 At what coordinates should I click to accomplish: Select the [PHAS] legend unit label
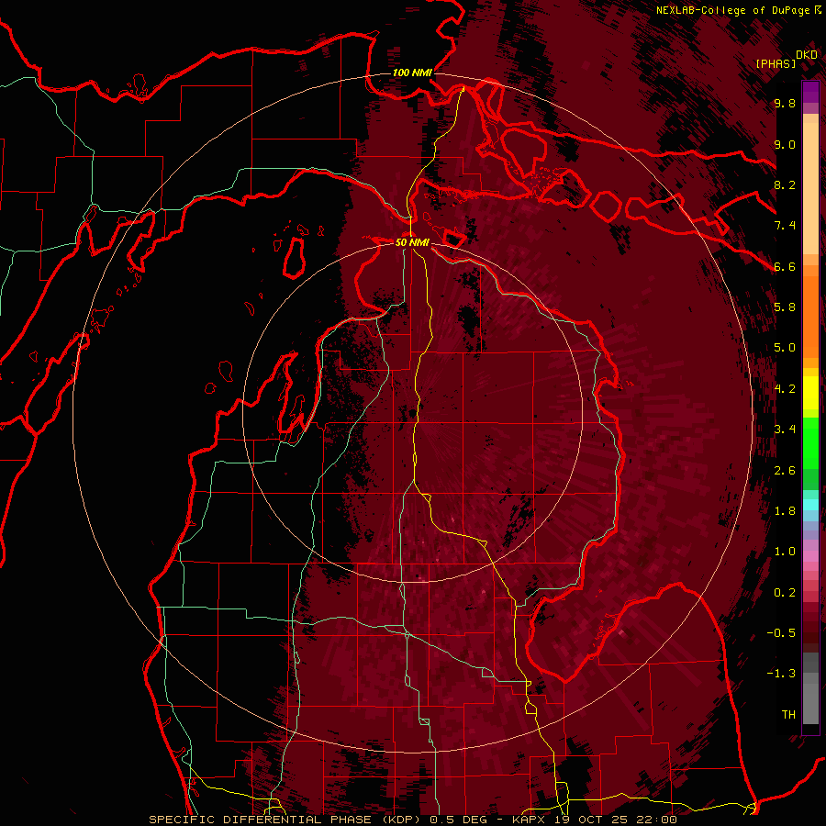tap(776, 63)
